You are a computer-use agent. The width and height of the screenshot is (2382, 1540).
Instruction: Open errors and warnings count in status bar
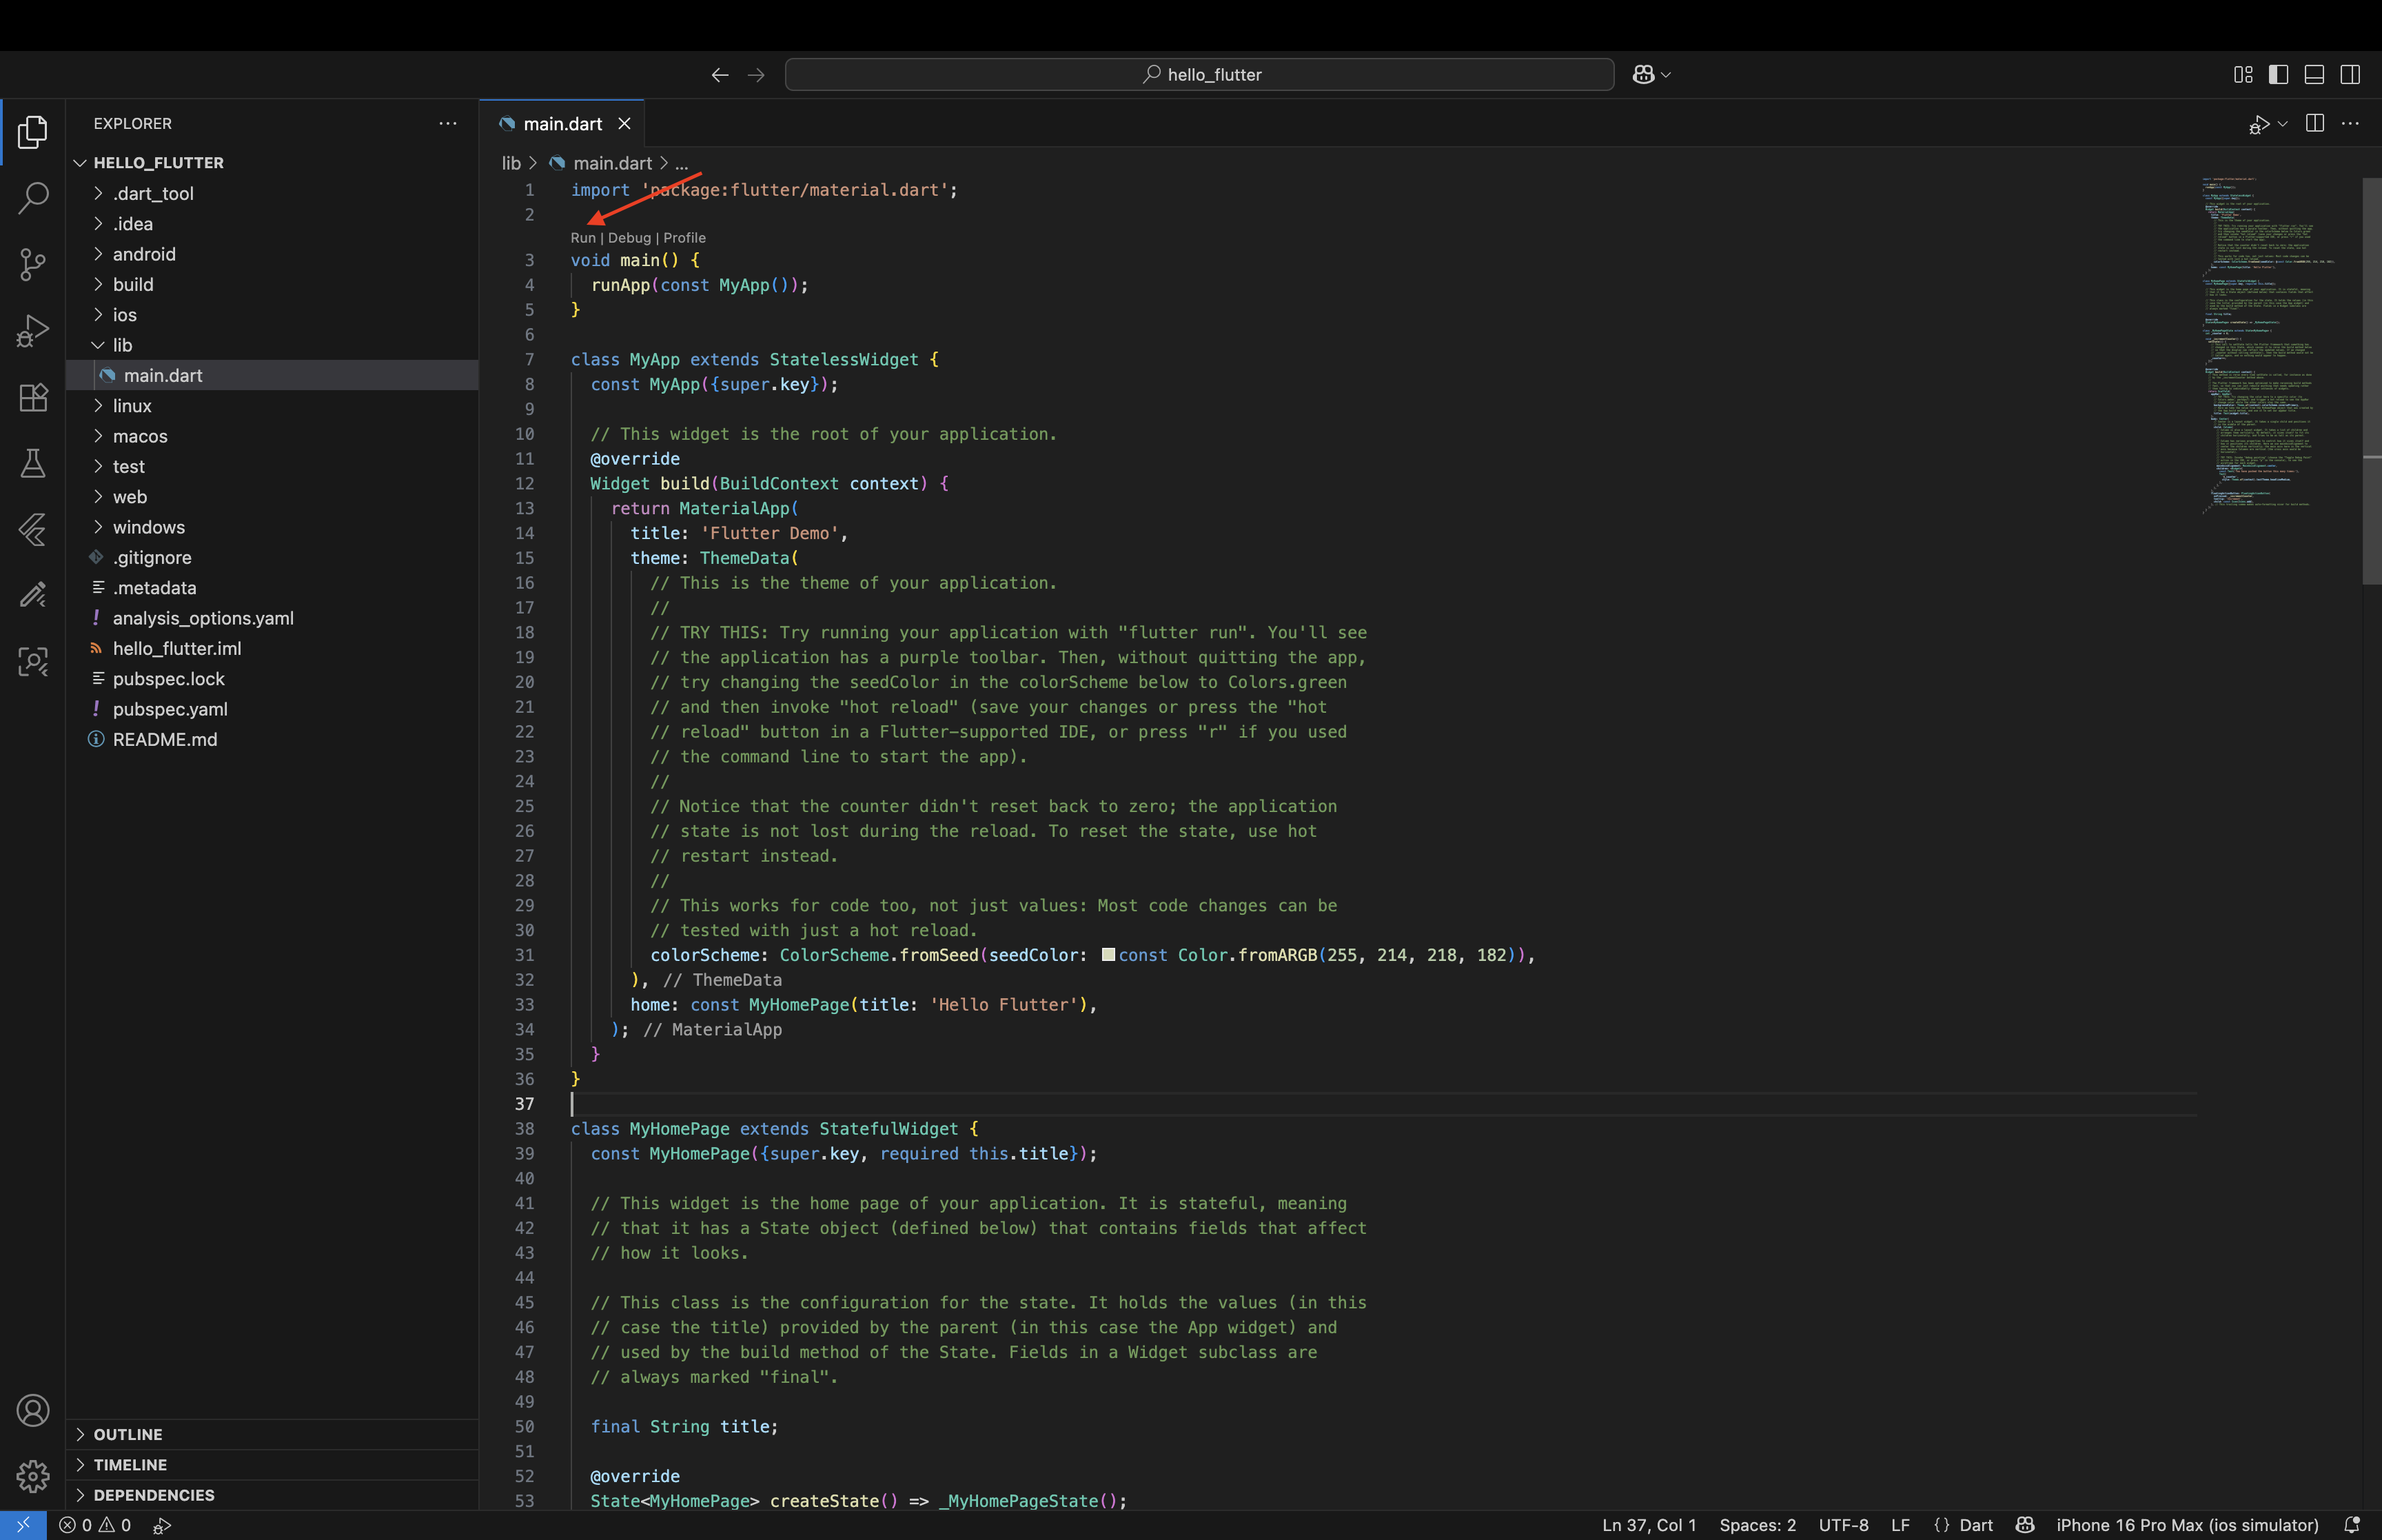tap(95, 1525)
